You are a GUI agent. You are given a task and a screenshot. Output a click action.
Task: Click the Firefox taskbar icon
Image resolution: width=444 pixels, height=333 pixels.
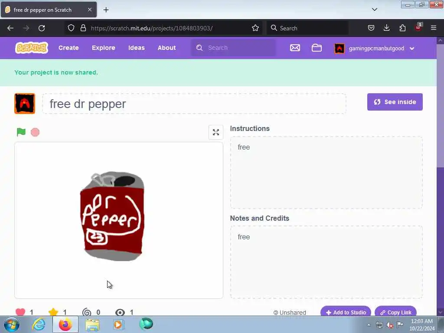pyautogui.click(x=65, y=324)
